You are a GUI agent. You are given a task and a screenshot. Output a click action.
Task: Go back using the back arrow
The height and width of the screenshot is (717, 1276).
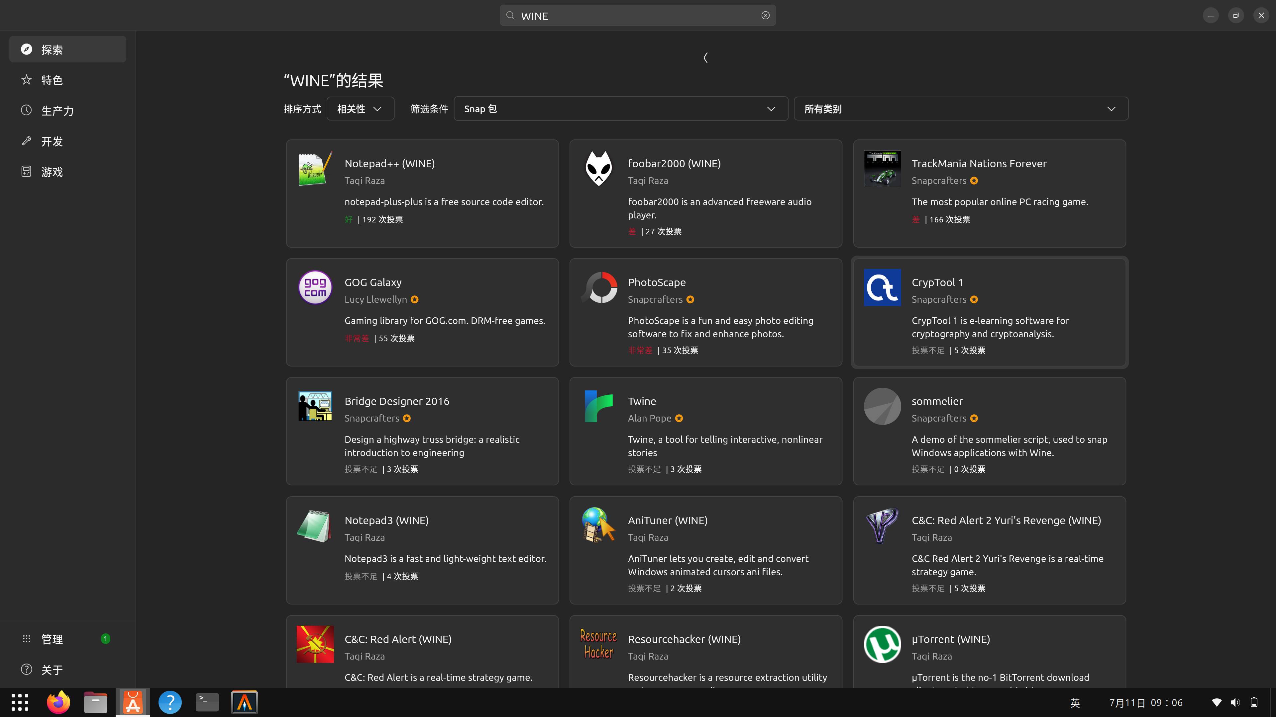tap(705, 58)
